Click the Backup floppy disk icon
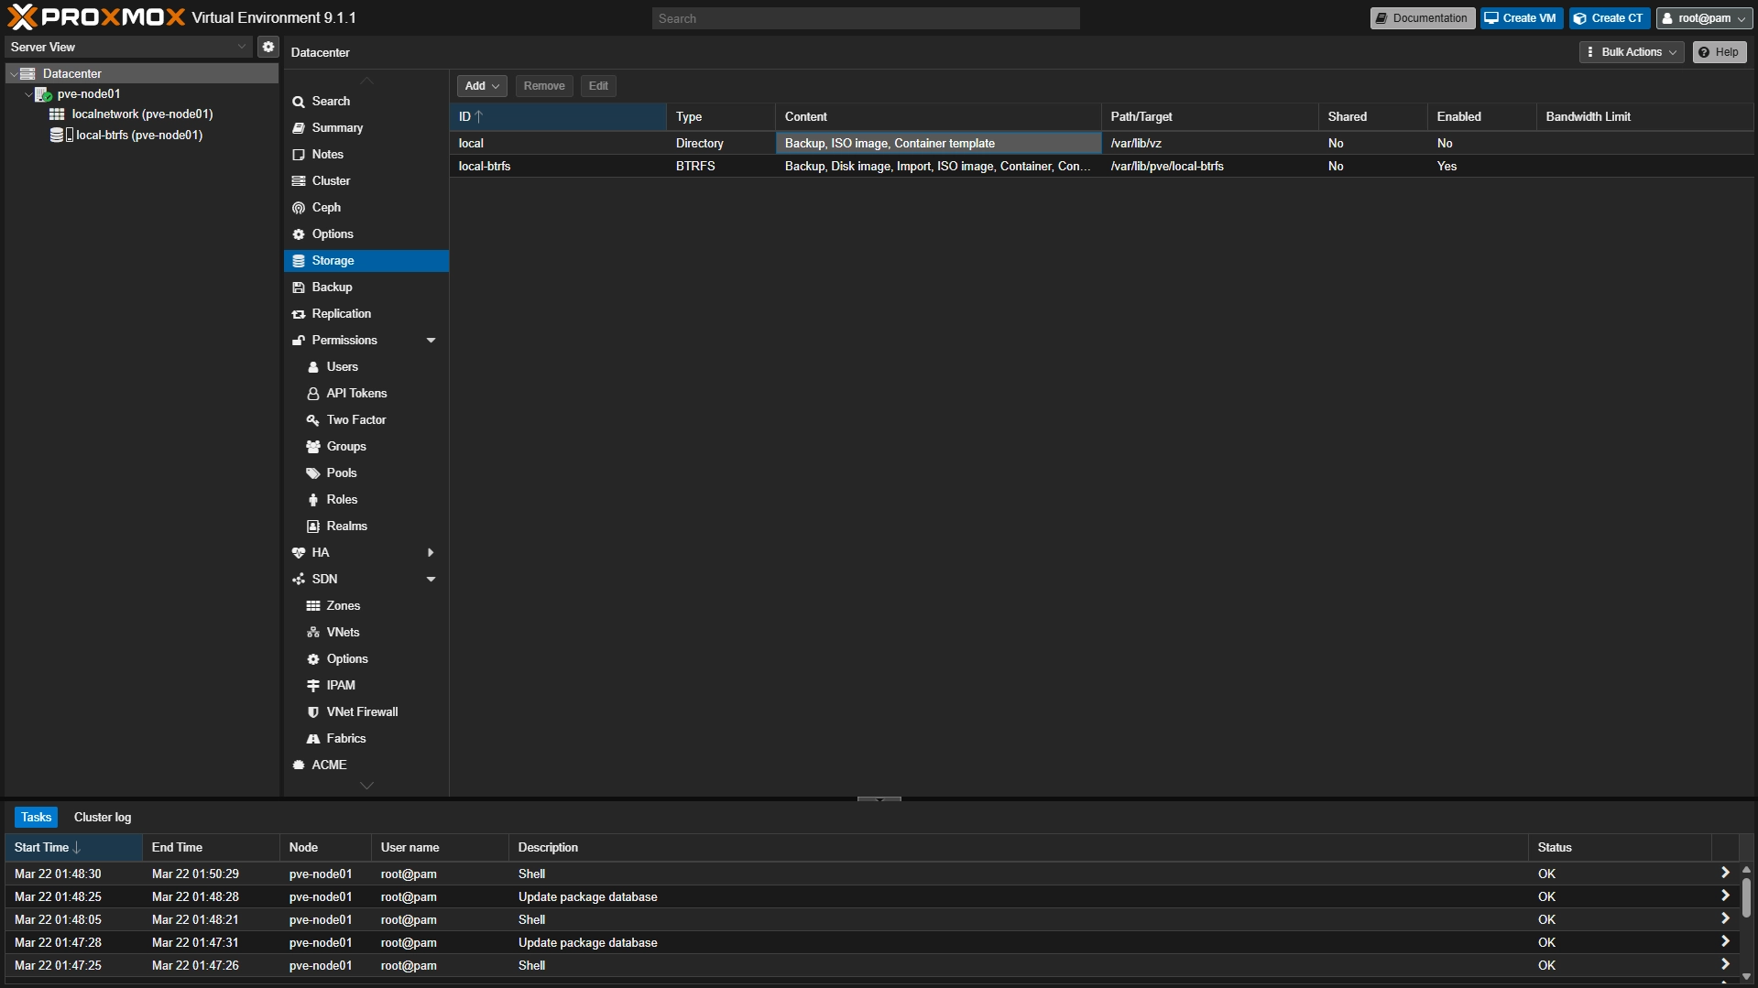The image size is (1758, 988). [299, 288]
